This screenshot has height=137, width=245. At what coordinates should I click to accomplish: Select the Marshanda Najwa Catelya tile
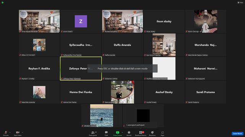(x=206, y=45)
